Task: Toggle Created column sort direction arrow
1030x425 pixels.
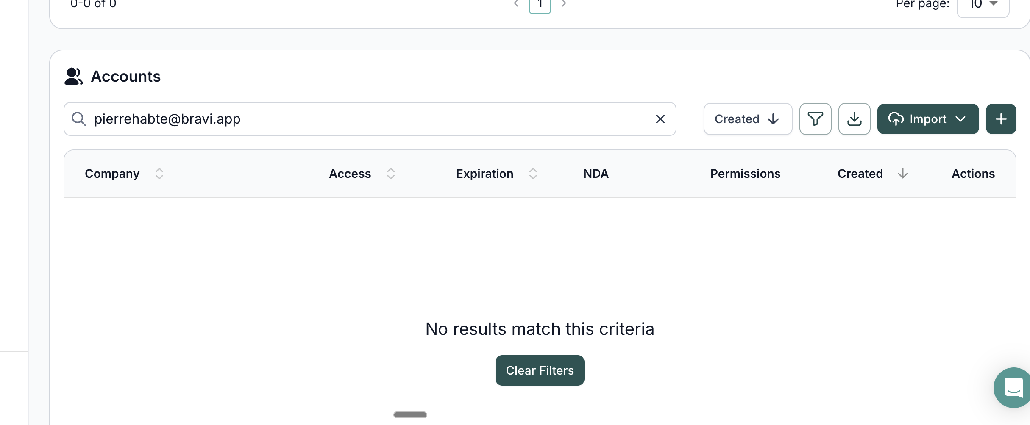Action: [x=903, y=174]
